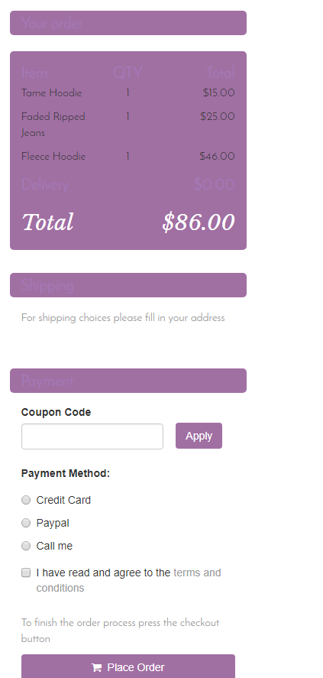The image size is (323, 678).
Task: Click the Tame Hoodie item row
Action: coord(128,93)
